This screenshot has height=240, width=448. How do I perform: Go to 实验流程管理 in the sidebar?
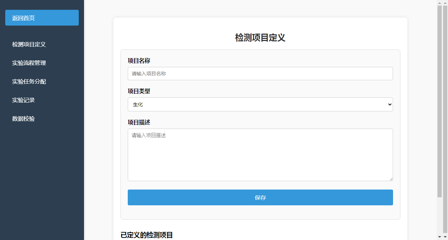(42, 63)
